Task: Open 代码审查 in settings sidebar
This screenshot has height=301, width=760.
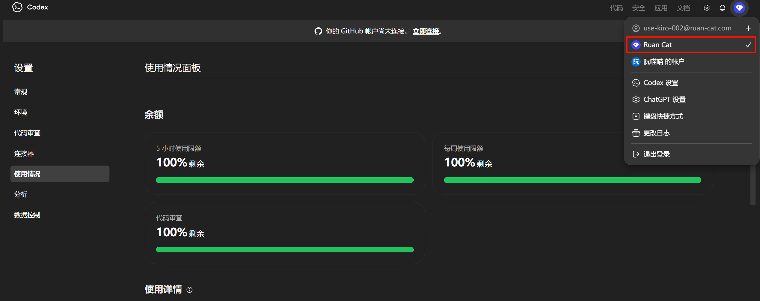Action: click(27, 133)
